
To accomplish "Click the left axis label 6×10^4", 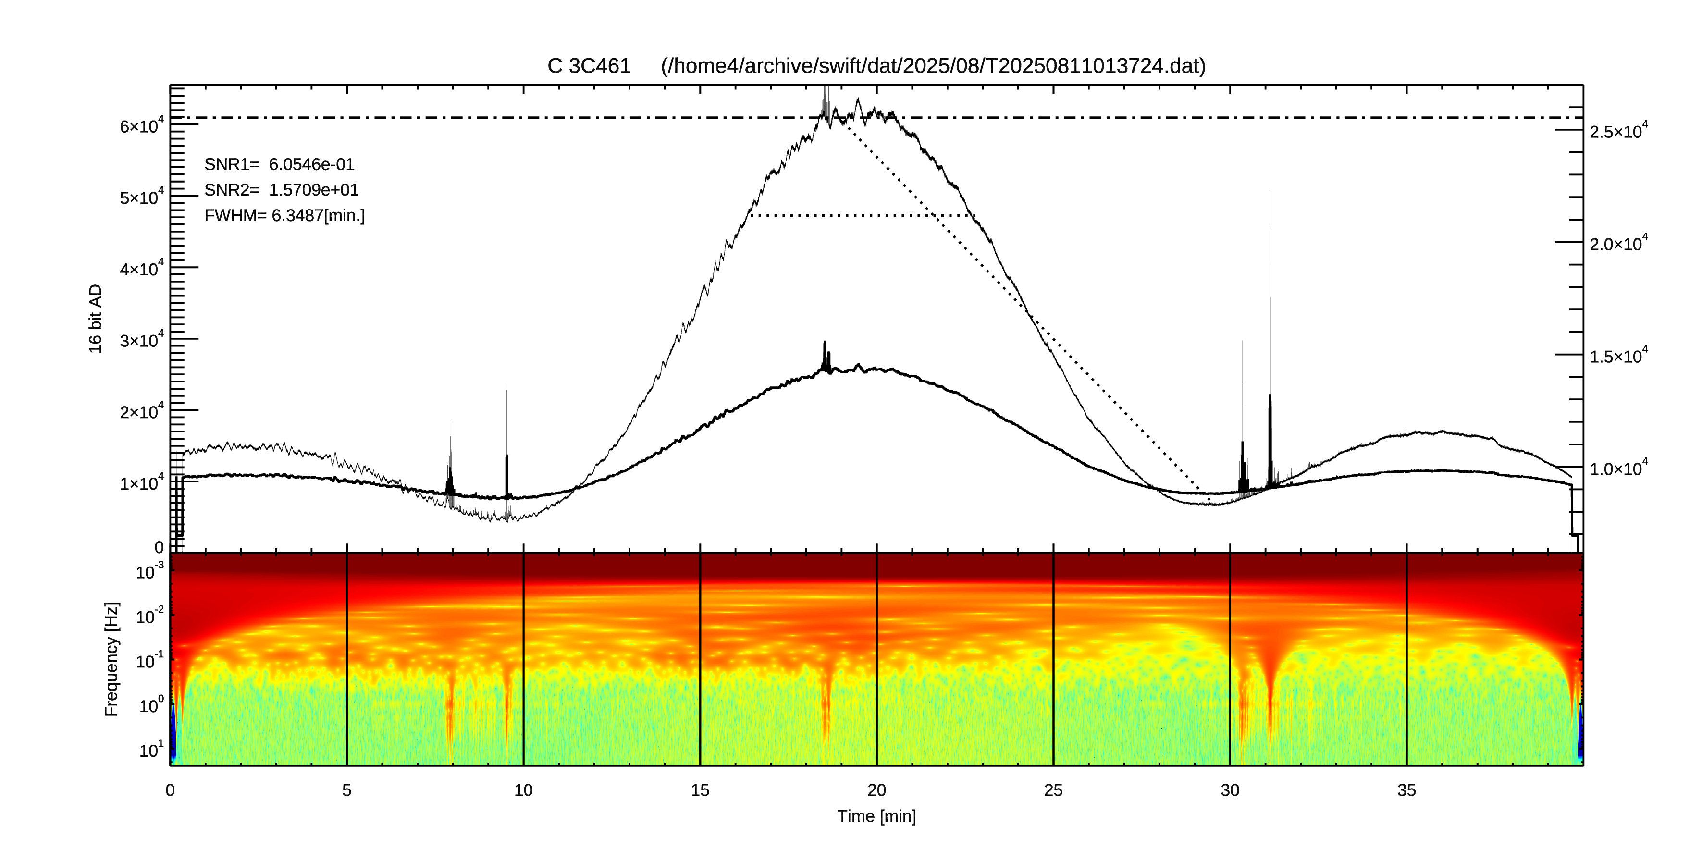I will pyautogui.click(x=141, y=125).
